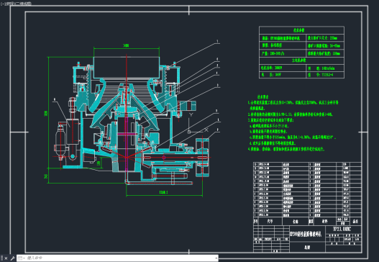Screen dimensions: 379x262
Task: Expand command history arrow at command line end
Action: (x=216, y=258)
